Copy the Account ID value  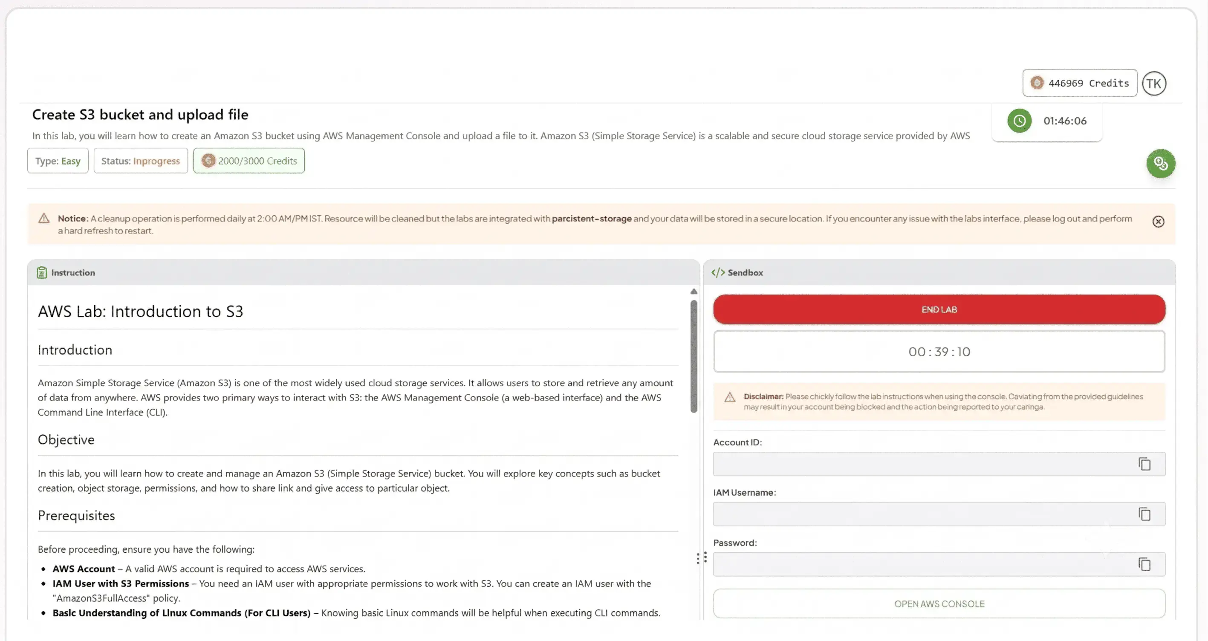pyautogui.click(x=1144, y=464)
